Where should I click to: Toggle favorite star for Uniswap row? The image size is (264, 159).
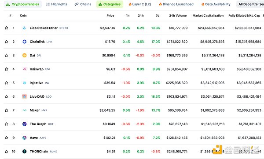(7, 69)
